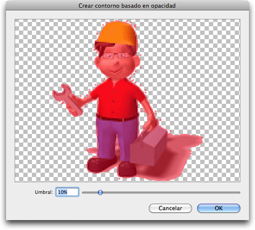The image size is (255, 230).
Task: Dismiss the dialog with Cancelar
Action: (x=170, y=208)
